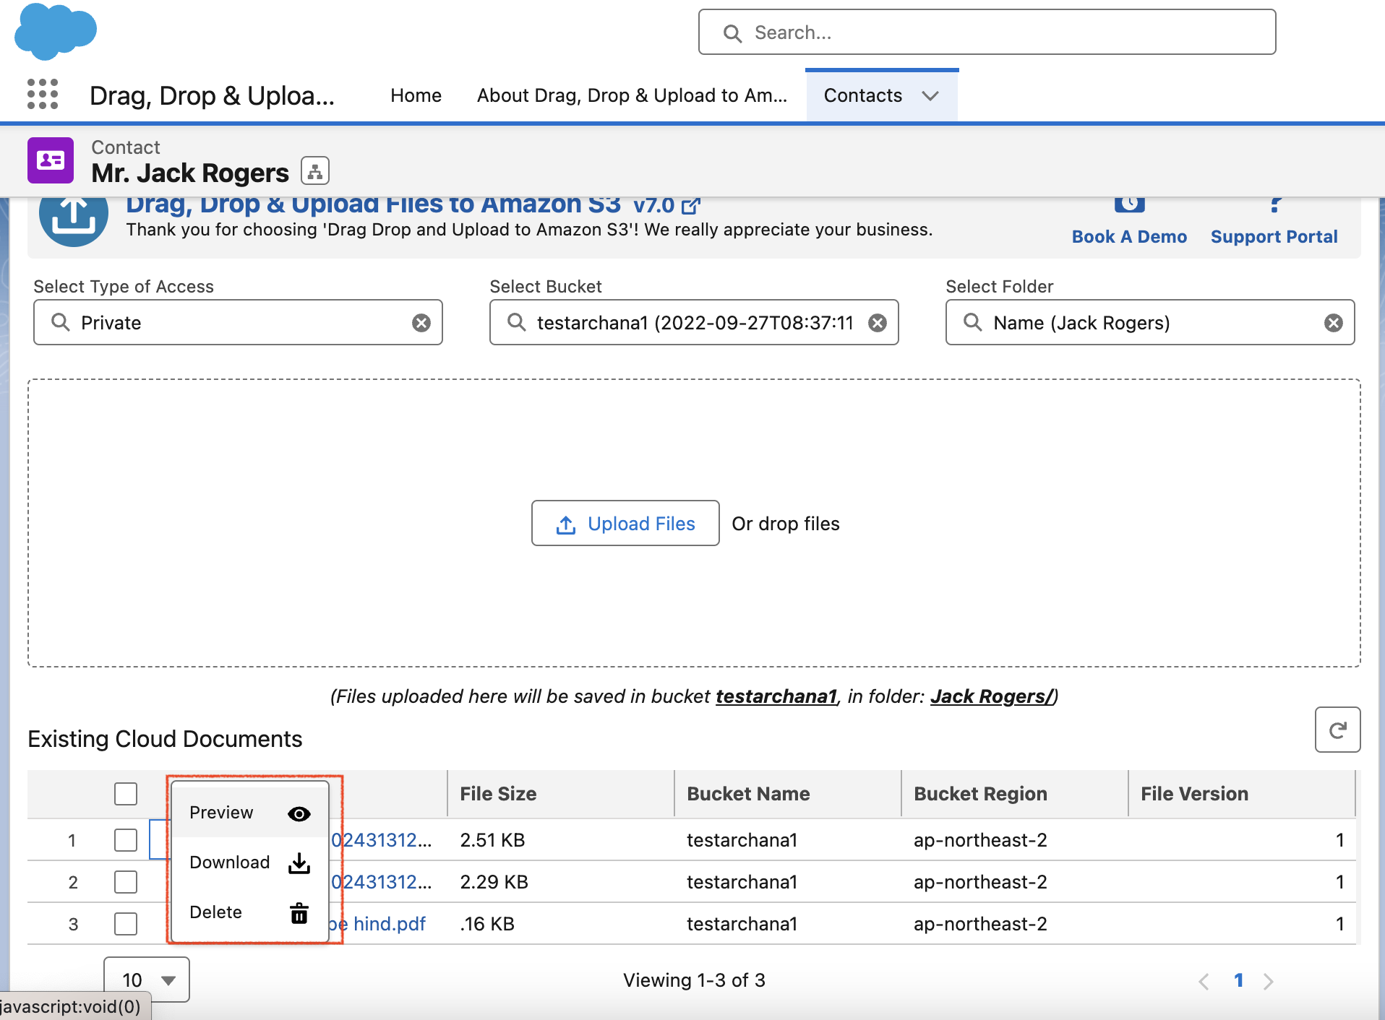This screenshot has height=1020, width=1385.
Task: Click the eye icon next to Preview
Action: 299,814
